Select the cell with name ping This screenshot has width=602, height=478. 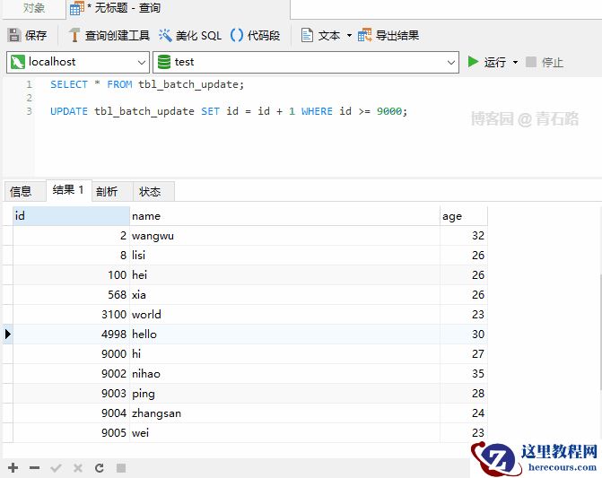pos(285,393)
